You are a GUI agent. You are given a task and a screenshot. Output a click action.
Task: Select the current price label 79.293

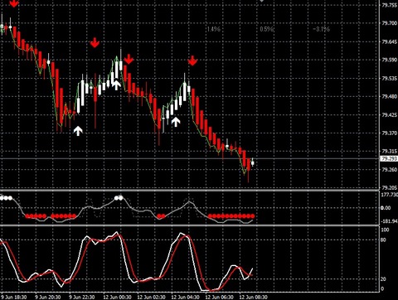pos(389,159)
